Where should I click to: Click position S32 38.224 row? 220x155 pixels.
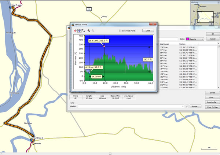[188, 58]
